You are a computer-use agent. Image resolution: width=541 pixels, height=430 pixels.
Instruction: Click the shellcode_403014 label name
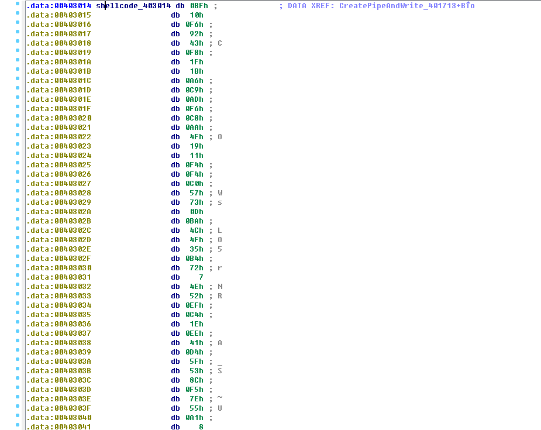tap(133, 6)
